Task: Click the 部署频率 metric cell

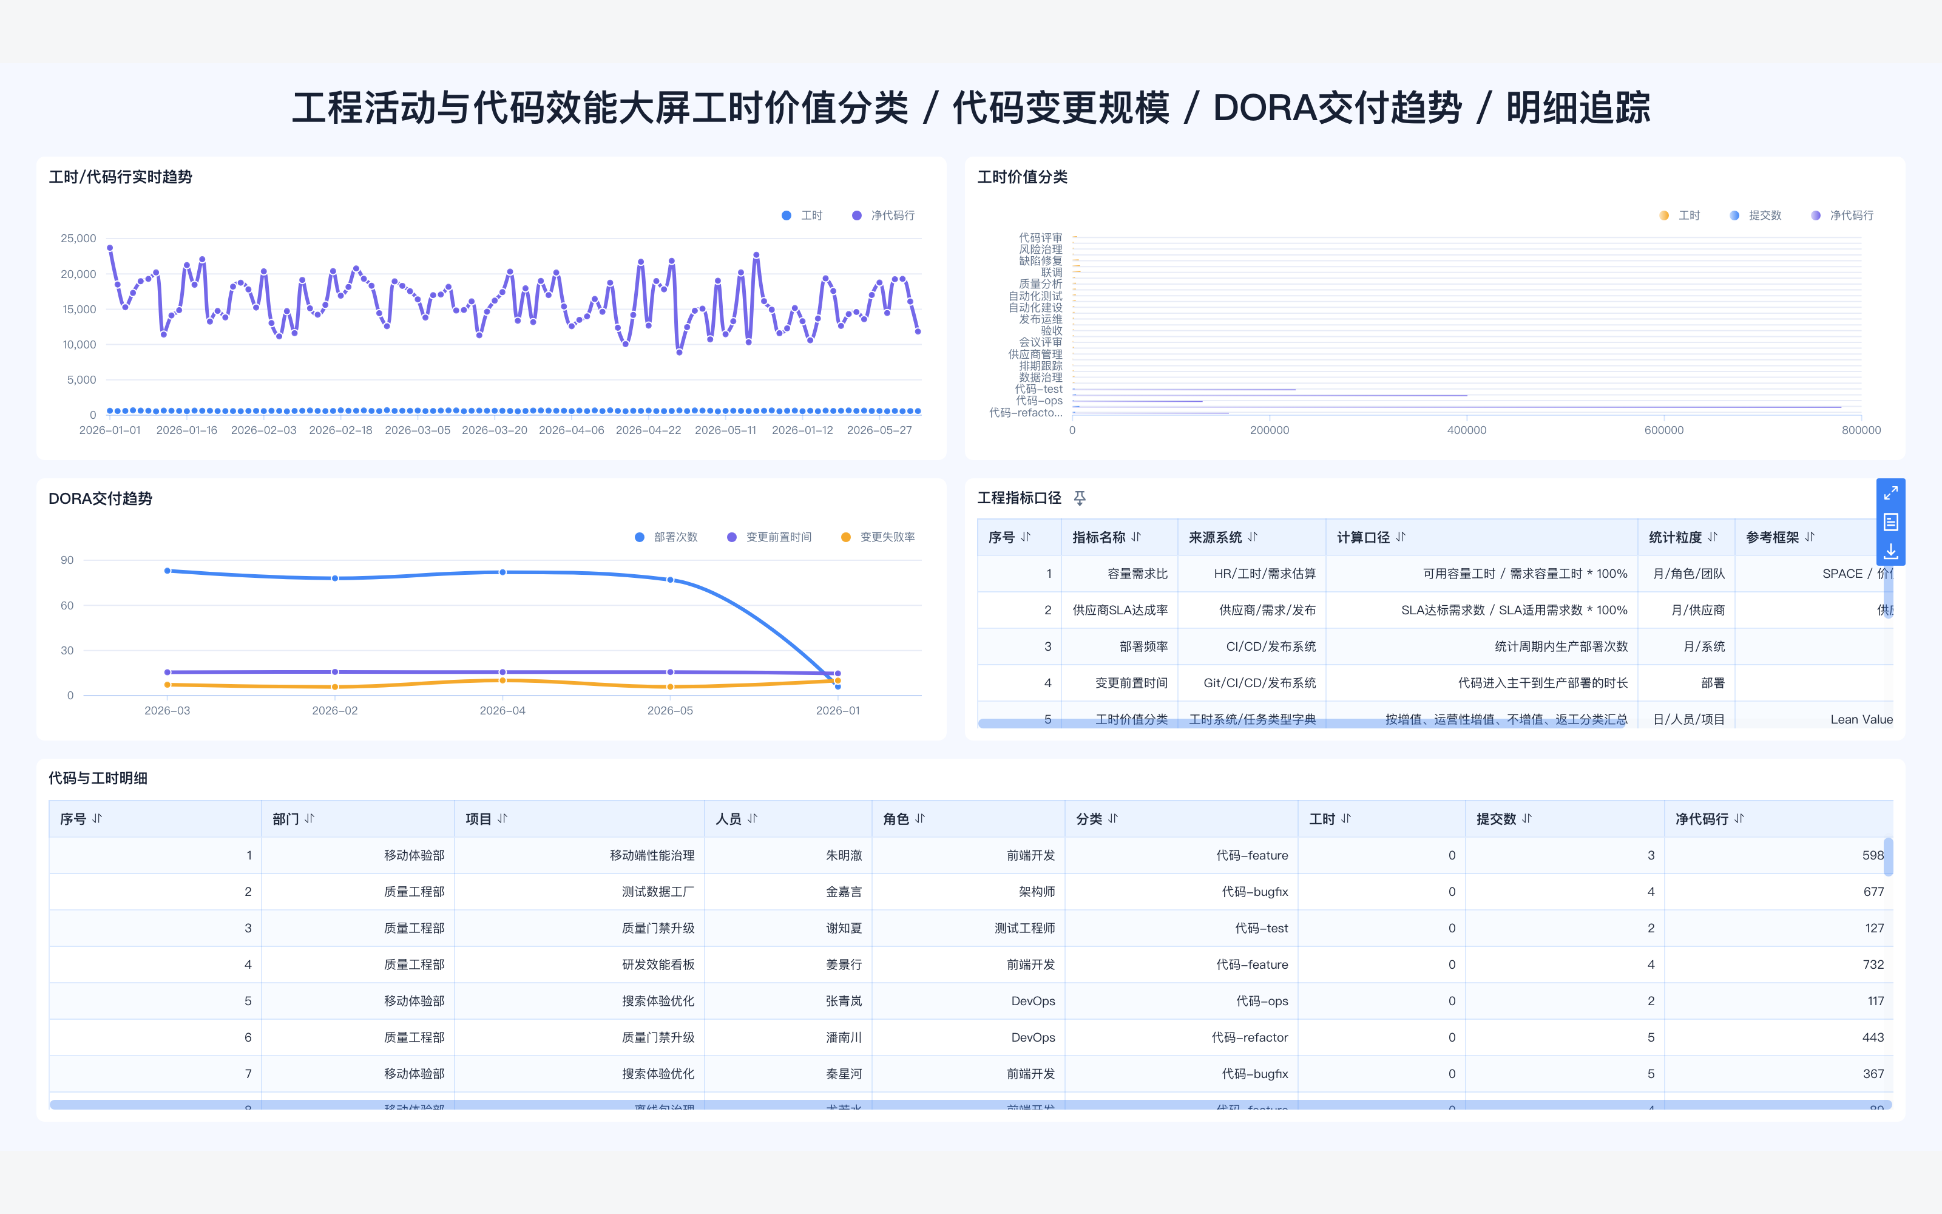Action: click(1120, 646)
